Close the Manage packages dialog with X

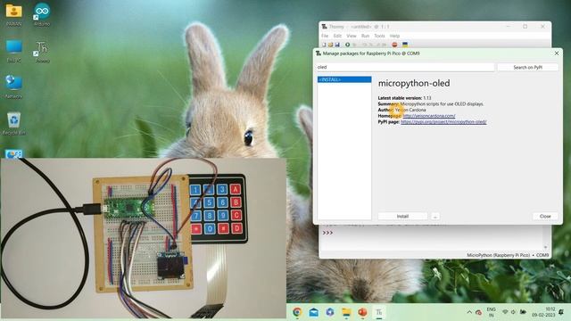[x=557, y=53]
